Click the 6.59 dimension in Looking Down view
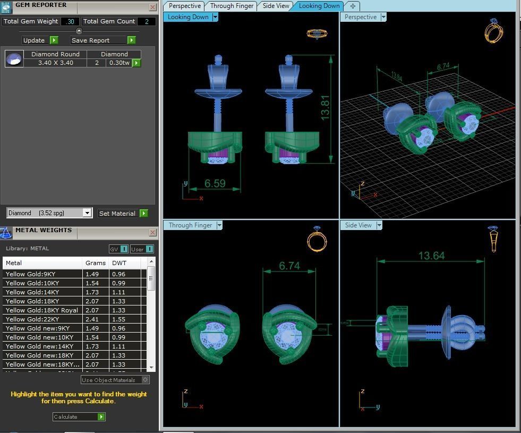The image size is (521, 433). (x=215, y=183)
